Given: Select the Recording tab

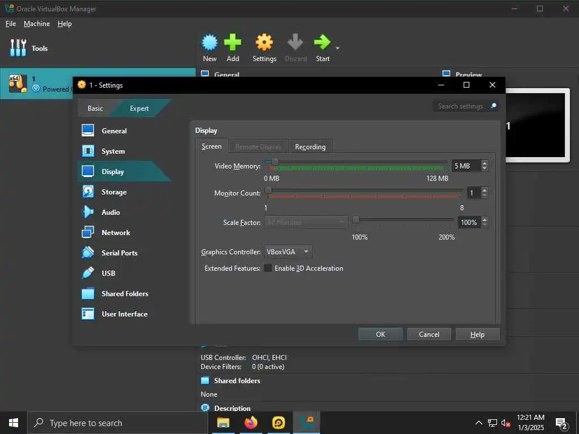Looking at the screenshot, I should [x=310, y=146].
